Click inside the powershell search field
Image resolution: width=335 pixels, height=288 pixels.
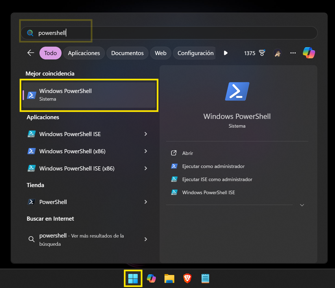pyautogui.click(x=82, y=33)
